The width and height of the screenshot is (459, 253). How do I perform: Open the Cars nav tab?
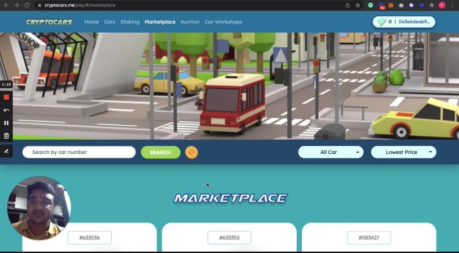click(110, 22)
